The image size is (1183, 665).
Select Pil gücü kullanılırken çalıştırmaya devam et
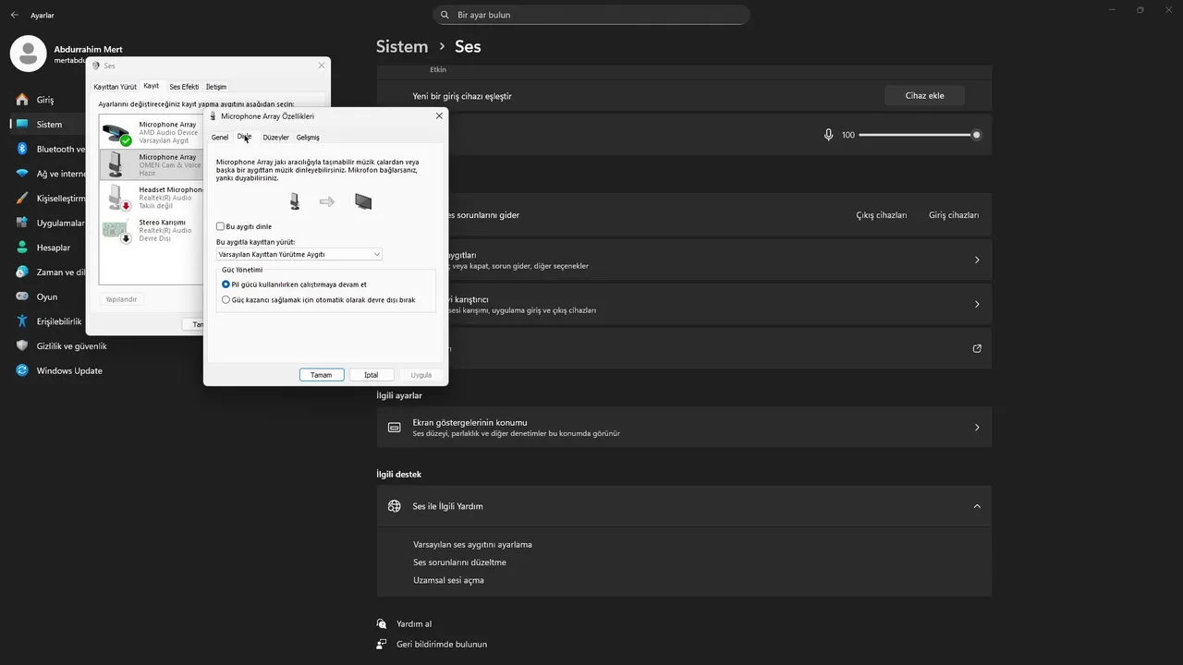[x=226, y=284]
